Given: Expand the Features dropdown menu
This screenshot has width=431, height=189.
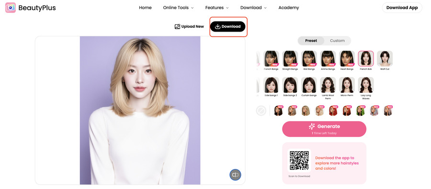Looking at the screenshot, I should coord(217,8).
